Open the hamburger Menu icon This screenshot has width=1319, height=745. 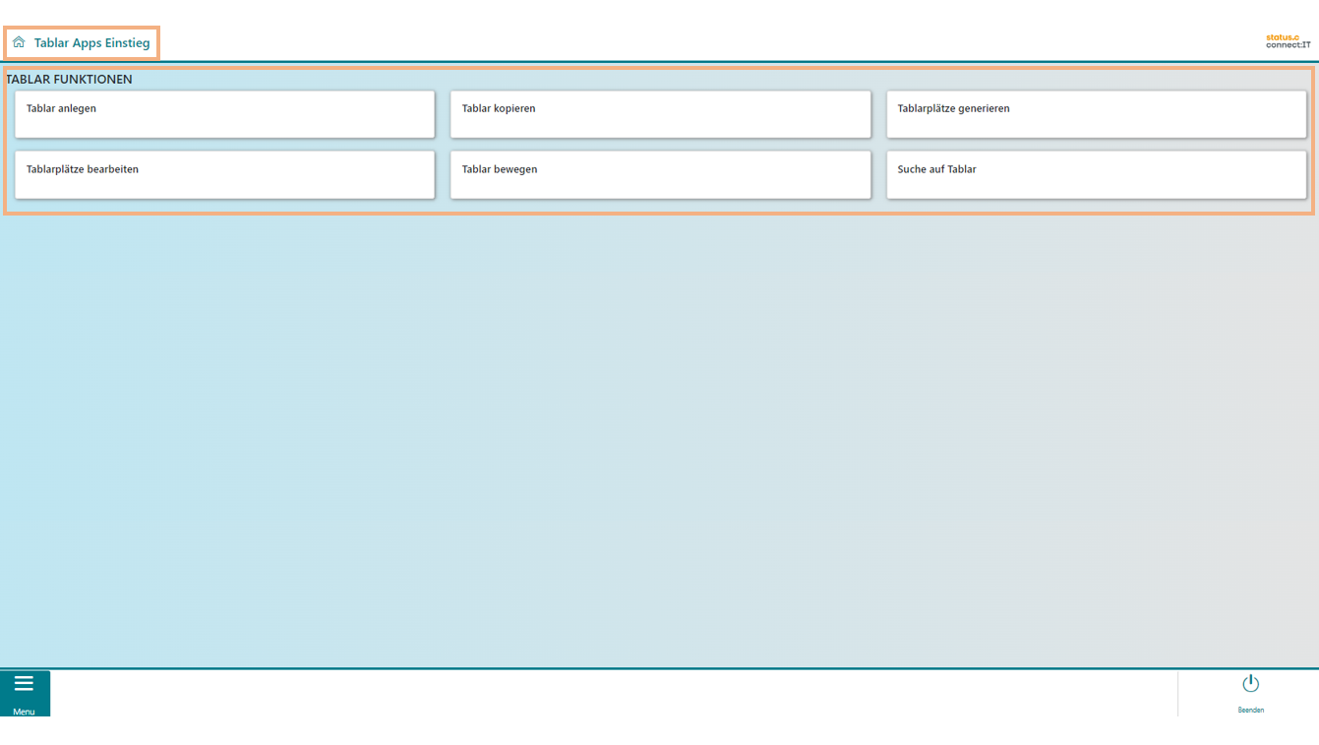(x=24, y=684)
